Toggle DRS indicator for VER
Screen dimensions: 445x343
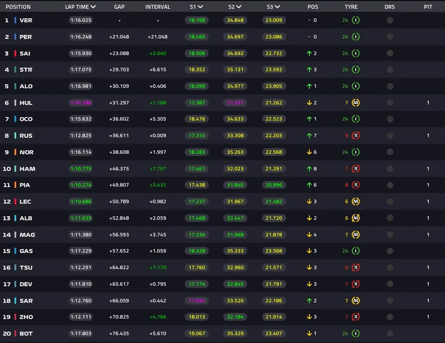(x=389, y=21)
